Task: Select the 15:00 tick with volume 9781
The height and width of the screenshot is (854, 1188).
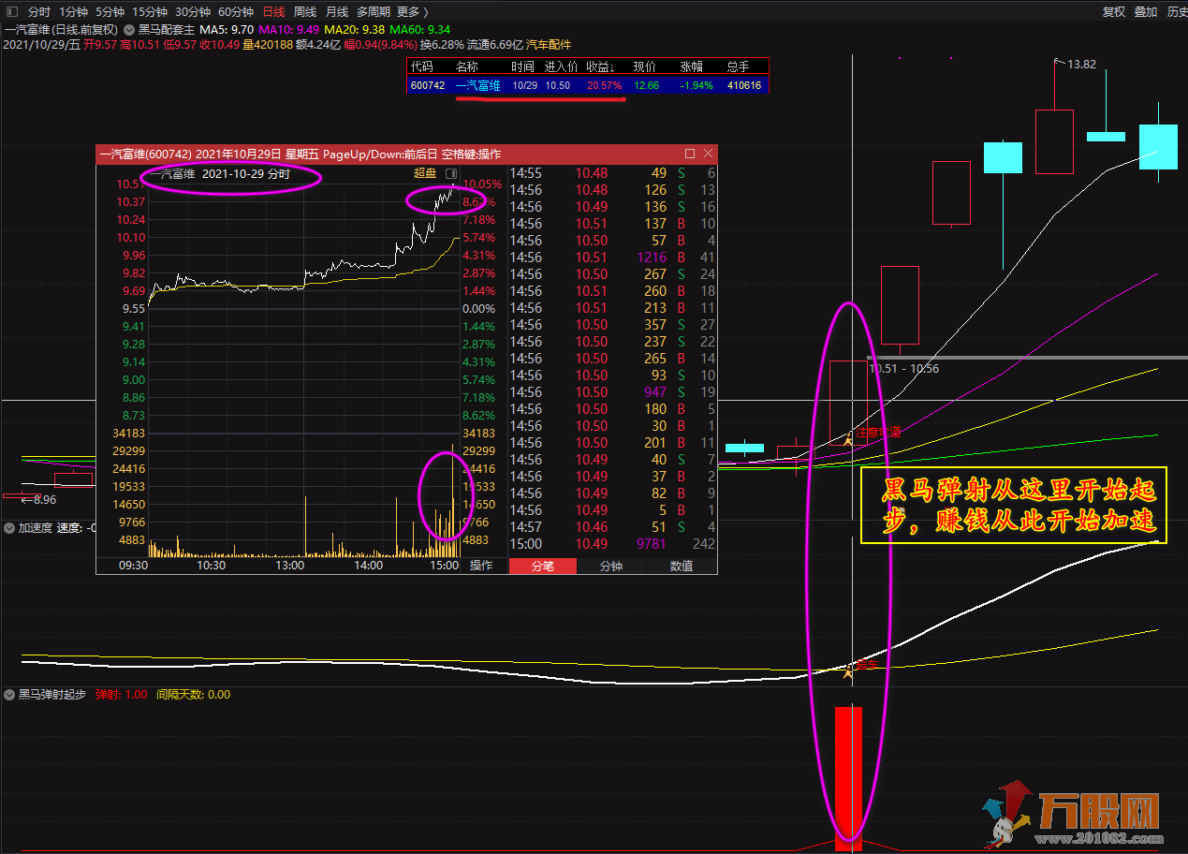Action: (613, 544)
